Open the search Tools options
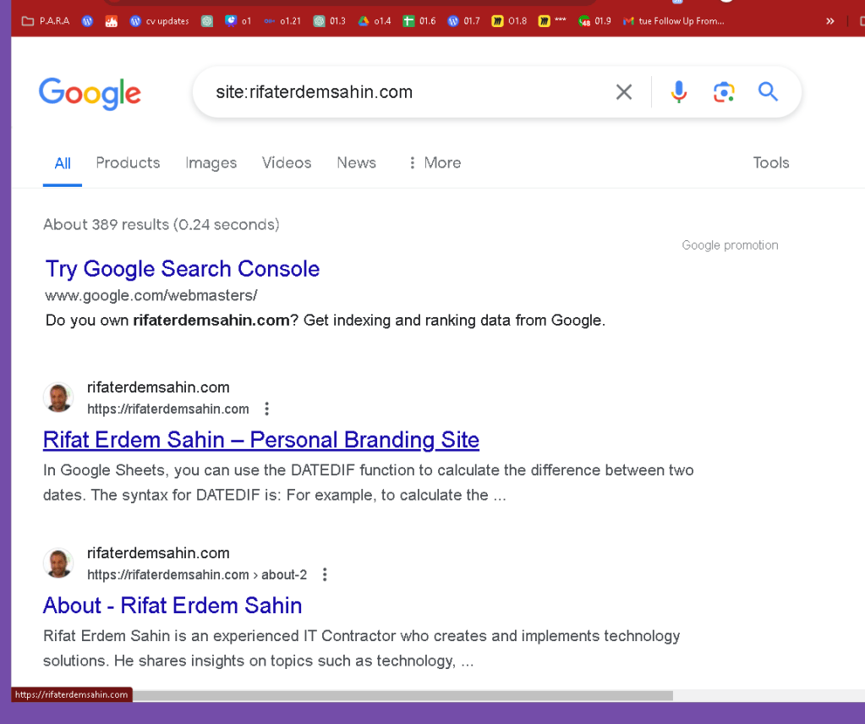 tap(771, 162)
